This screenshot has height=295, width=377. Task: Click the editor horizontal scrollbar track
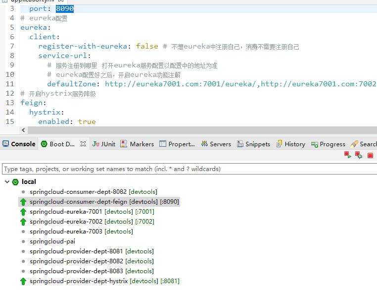tap(202, 130)
